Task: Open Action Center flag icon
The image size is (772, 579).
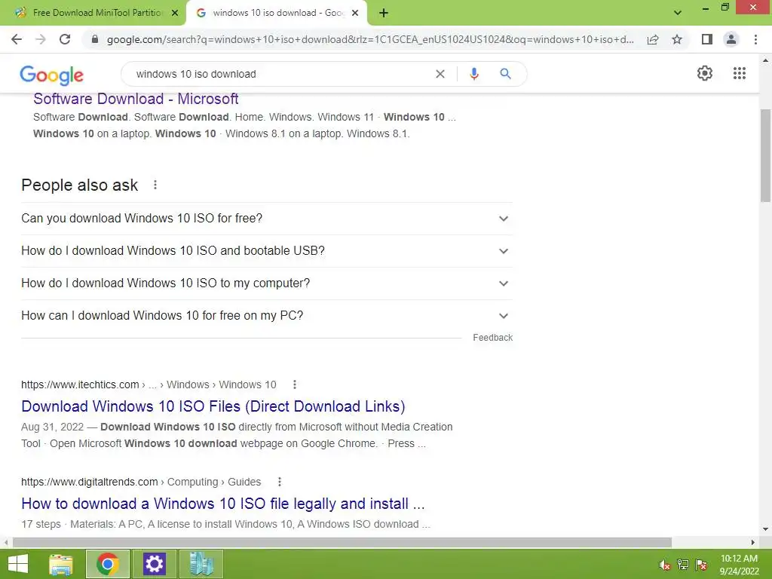Action: pos(701,565)
